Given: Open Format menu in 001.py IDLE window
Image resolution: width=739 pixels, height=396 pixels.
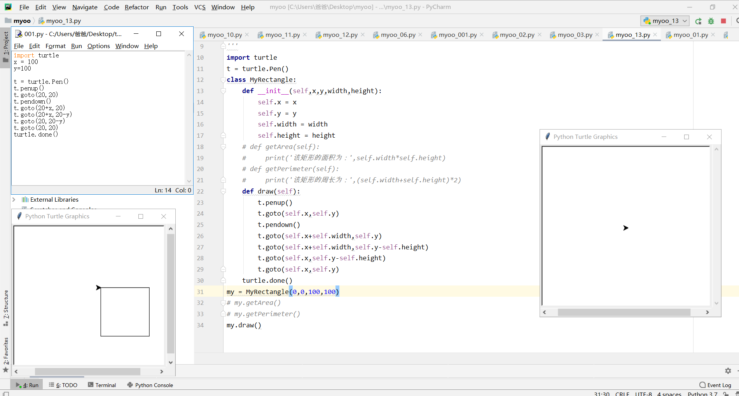Looking at the screenshot, I should click(56, 46).
